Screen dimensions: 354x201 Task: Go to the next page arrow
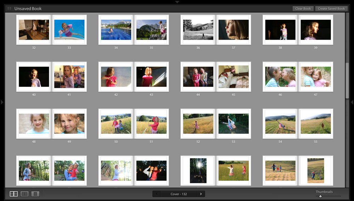(x=201, y=194)
